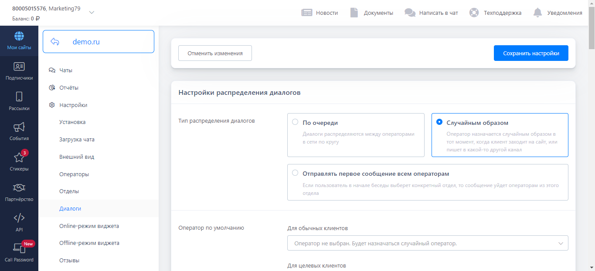Open Партнёрство handshake icon

coord(19,188)
